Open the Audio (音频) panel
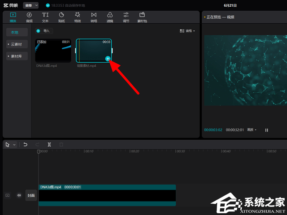The width and height of the screenshot is (287, 215). pyautogui.click(x=29, y=17)
